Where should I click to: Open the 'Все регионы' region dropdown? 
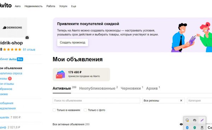164,101
